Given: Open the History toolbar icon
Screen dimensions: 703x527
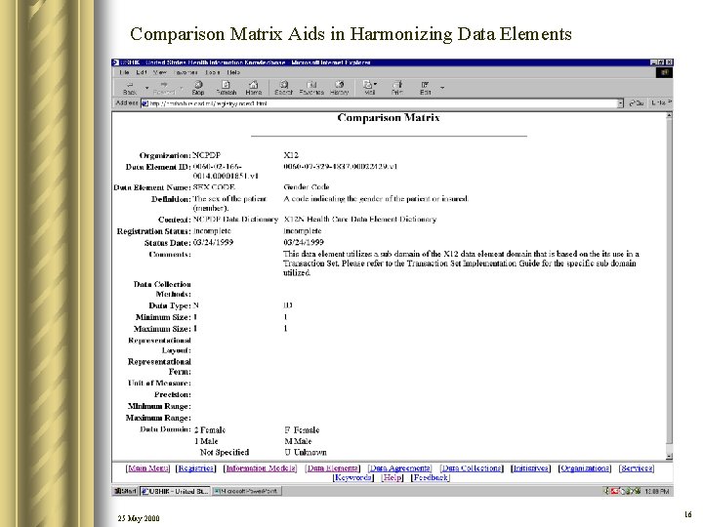Looking at the screenshot, I should point(340,88).
